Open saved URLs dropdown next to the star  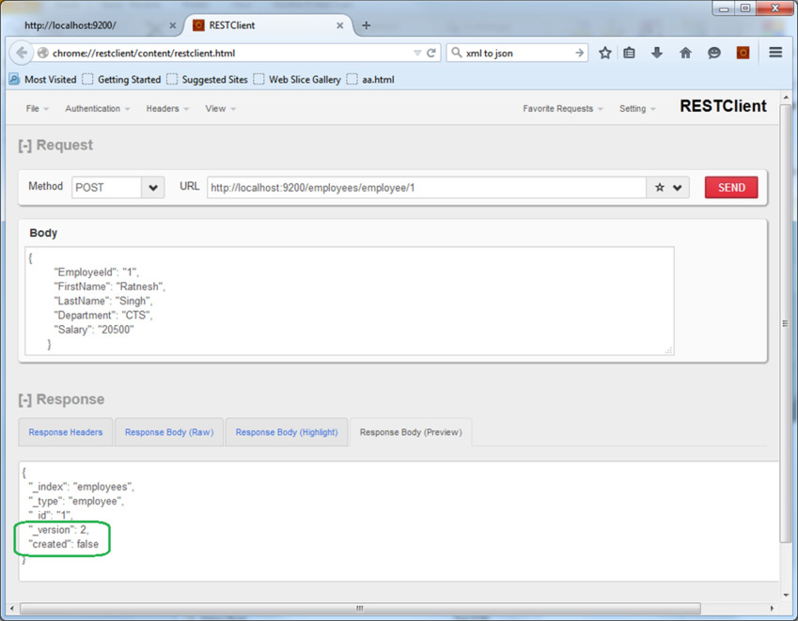676,187
